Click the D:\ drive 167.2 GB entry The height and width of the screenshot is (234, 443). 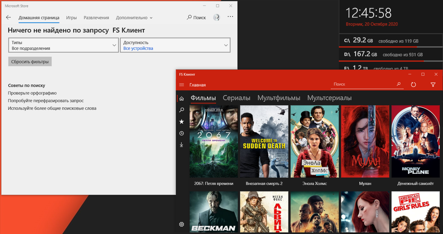click(391, 54)
